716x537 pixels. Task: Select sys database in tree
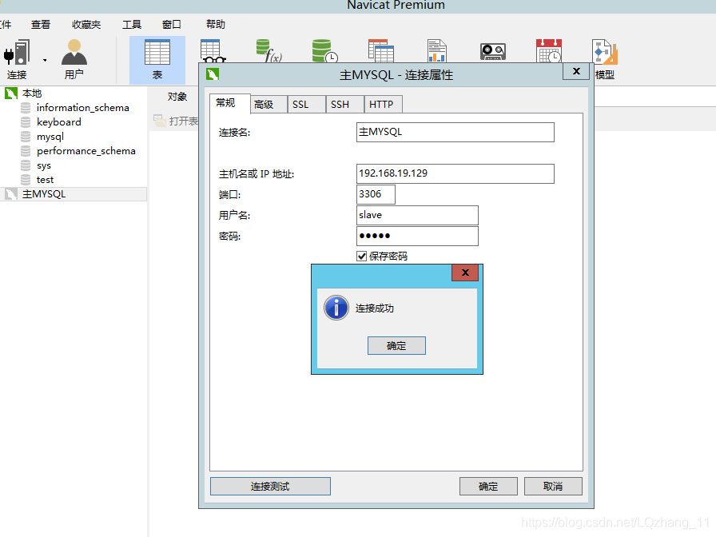click(x=44, y=165)
